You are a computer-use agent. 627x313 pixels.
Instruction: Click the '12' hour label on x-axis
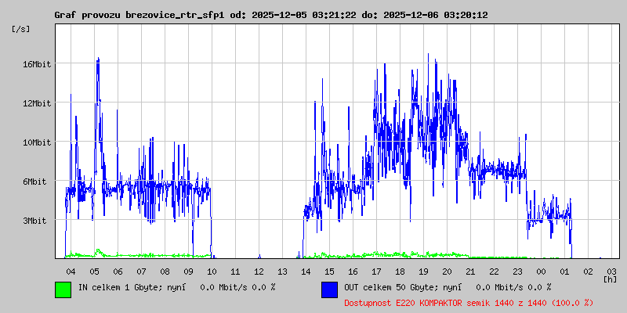259,272
